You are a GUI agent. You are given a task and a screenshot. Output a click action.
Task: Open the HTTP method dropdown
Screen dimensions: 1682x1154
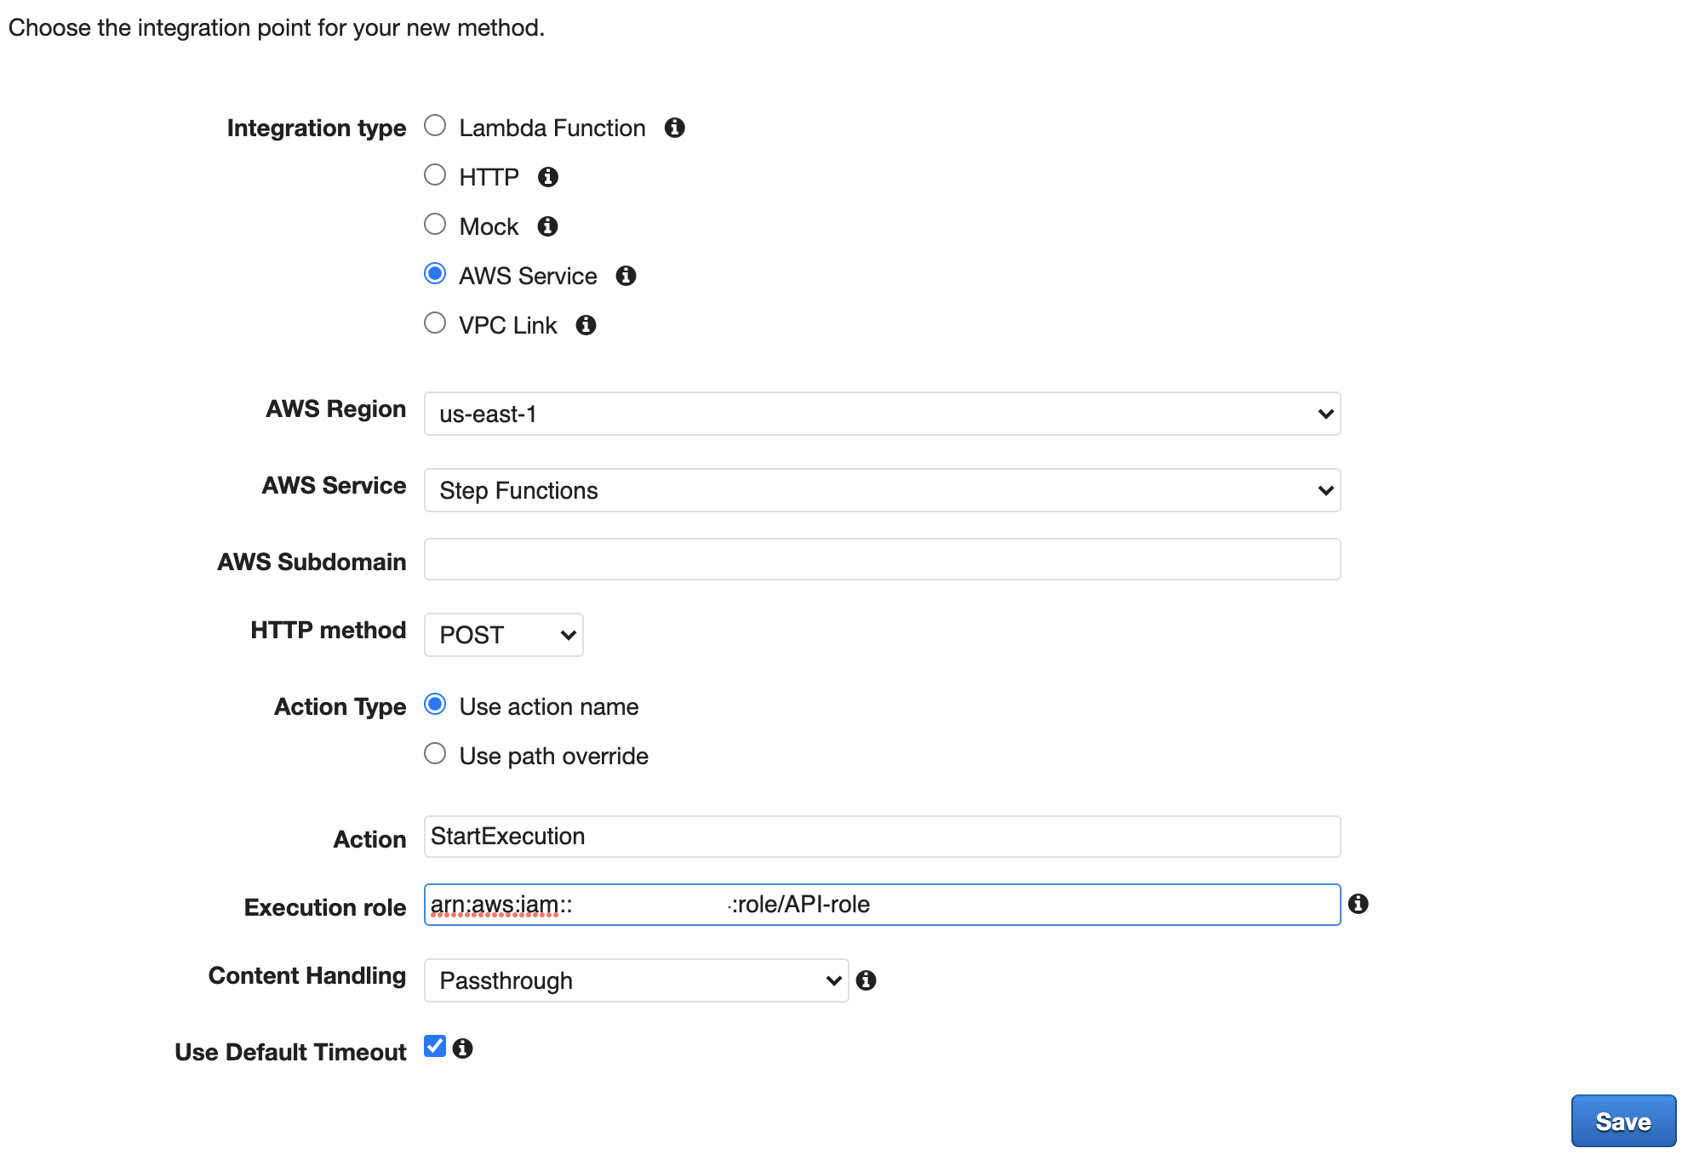pos(503,635)
